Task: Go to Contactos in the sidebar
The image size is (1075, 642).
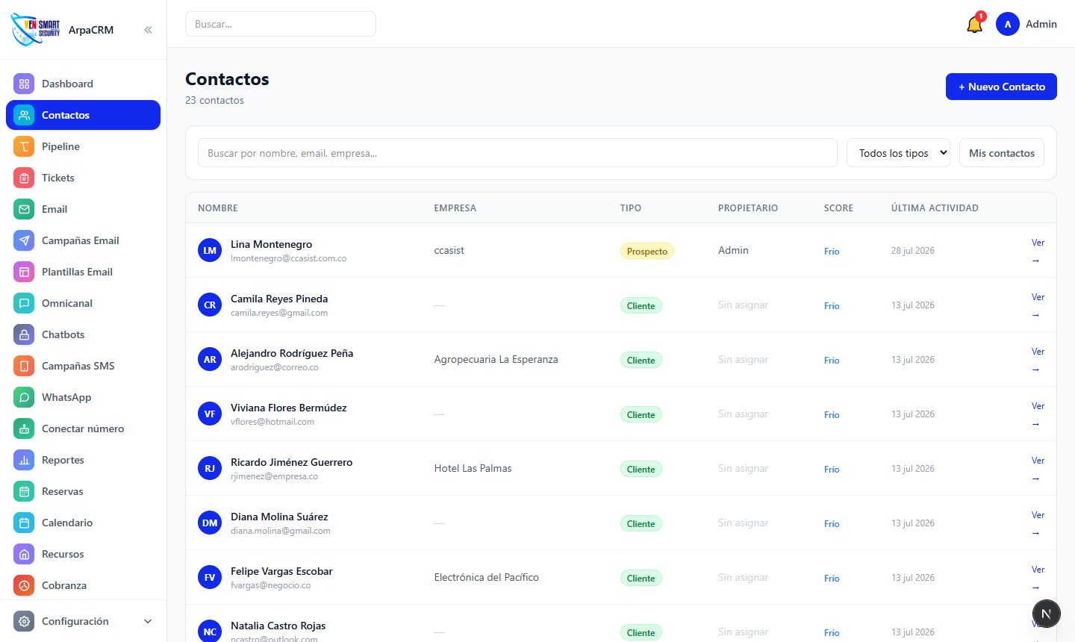Action: click(x=83, y=115)
